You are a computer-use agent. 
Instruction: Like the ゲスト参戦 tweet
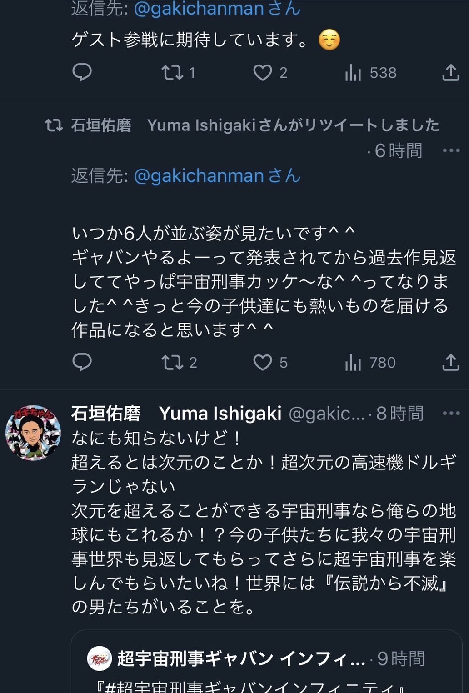[263, 72]
